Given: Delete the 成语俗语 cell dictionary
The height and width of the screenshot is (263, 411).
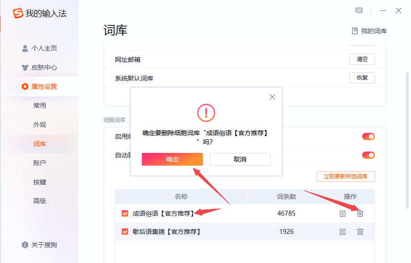Looking at the screenshot, I should 360,213.
